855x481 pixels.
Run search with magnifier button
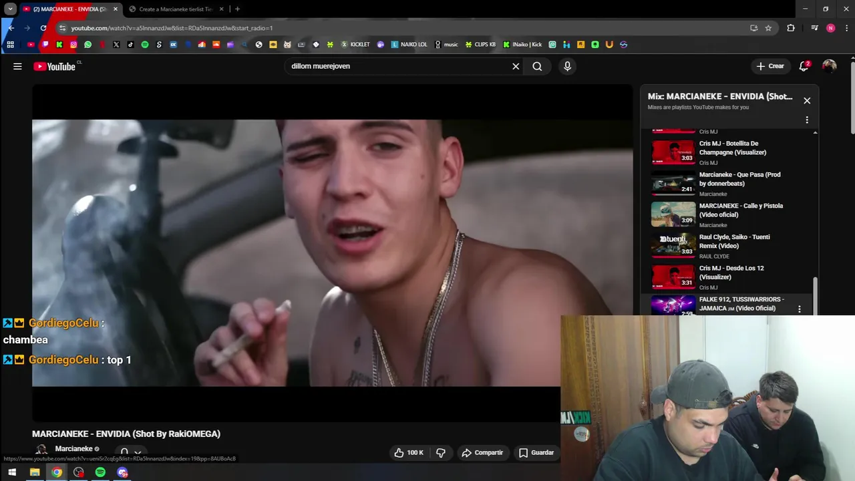[537, 66]
